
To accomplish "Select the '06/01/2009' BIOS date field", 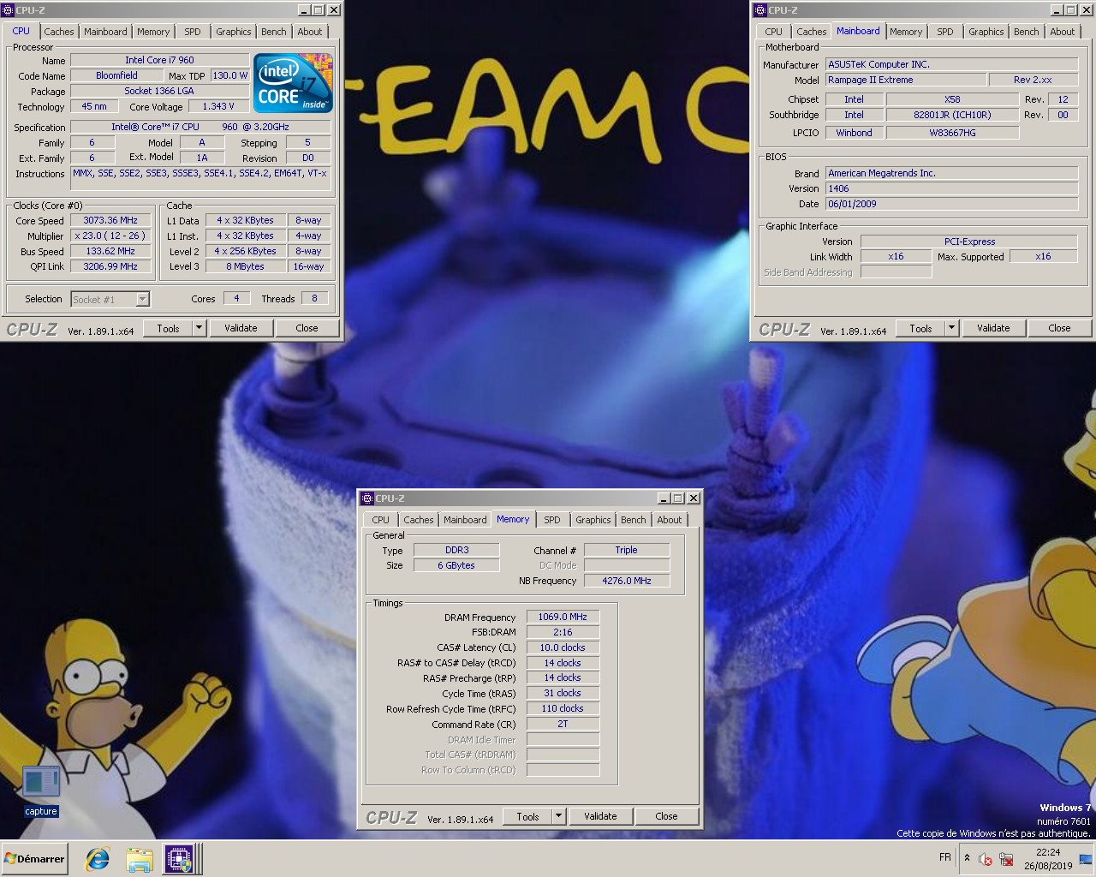I will click(951, 204).
